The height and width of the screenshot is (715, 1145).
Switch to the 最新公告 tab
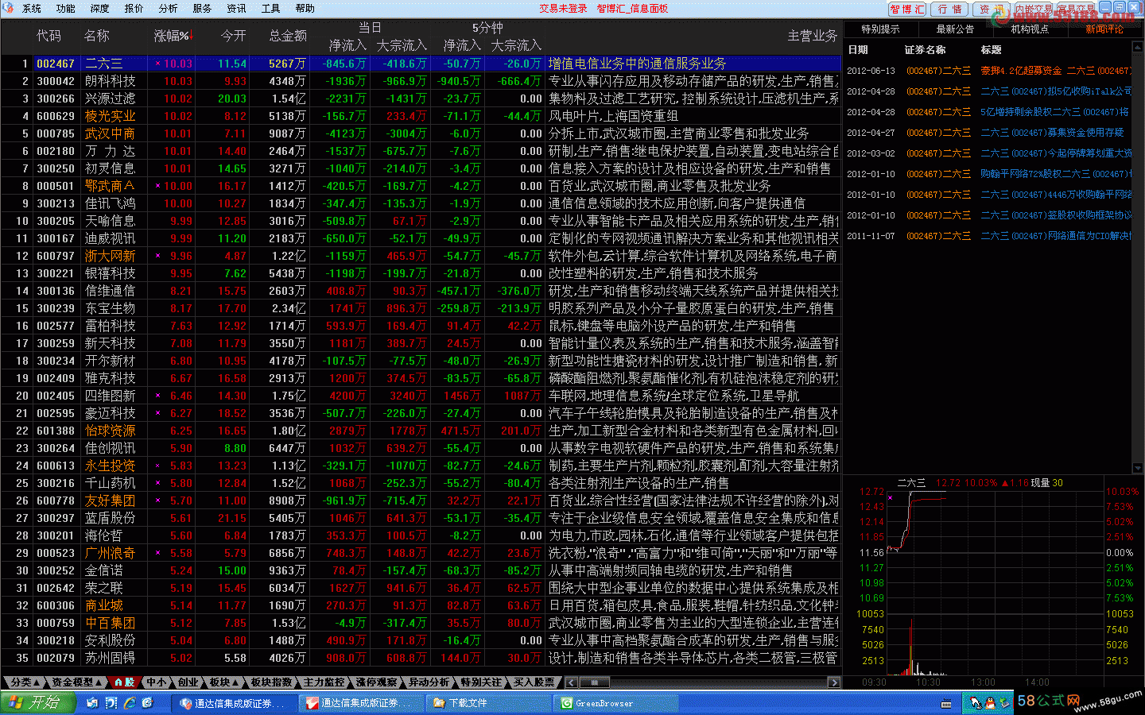click(x=955, y=29)
